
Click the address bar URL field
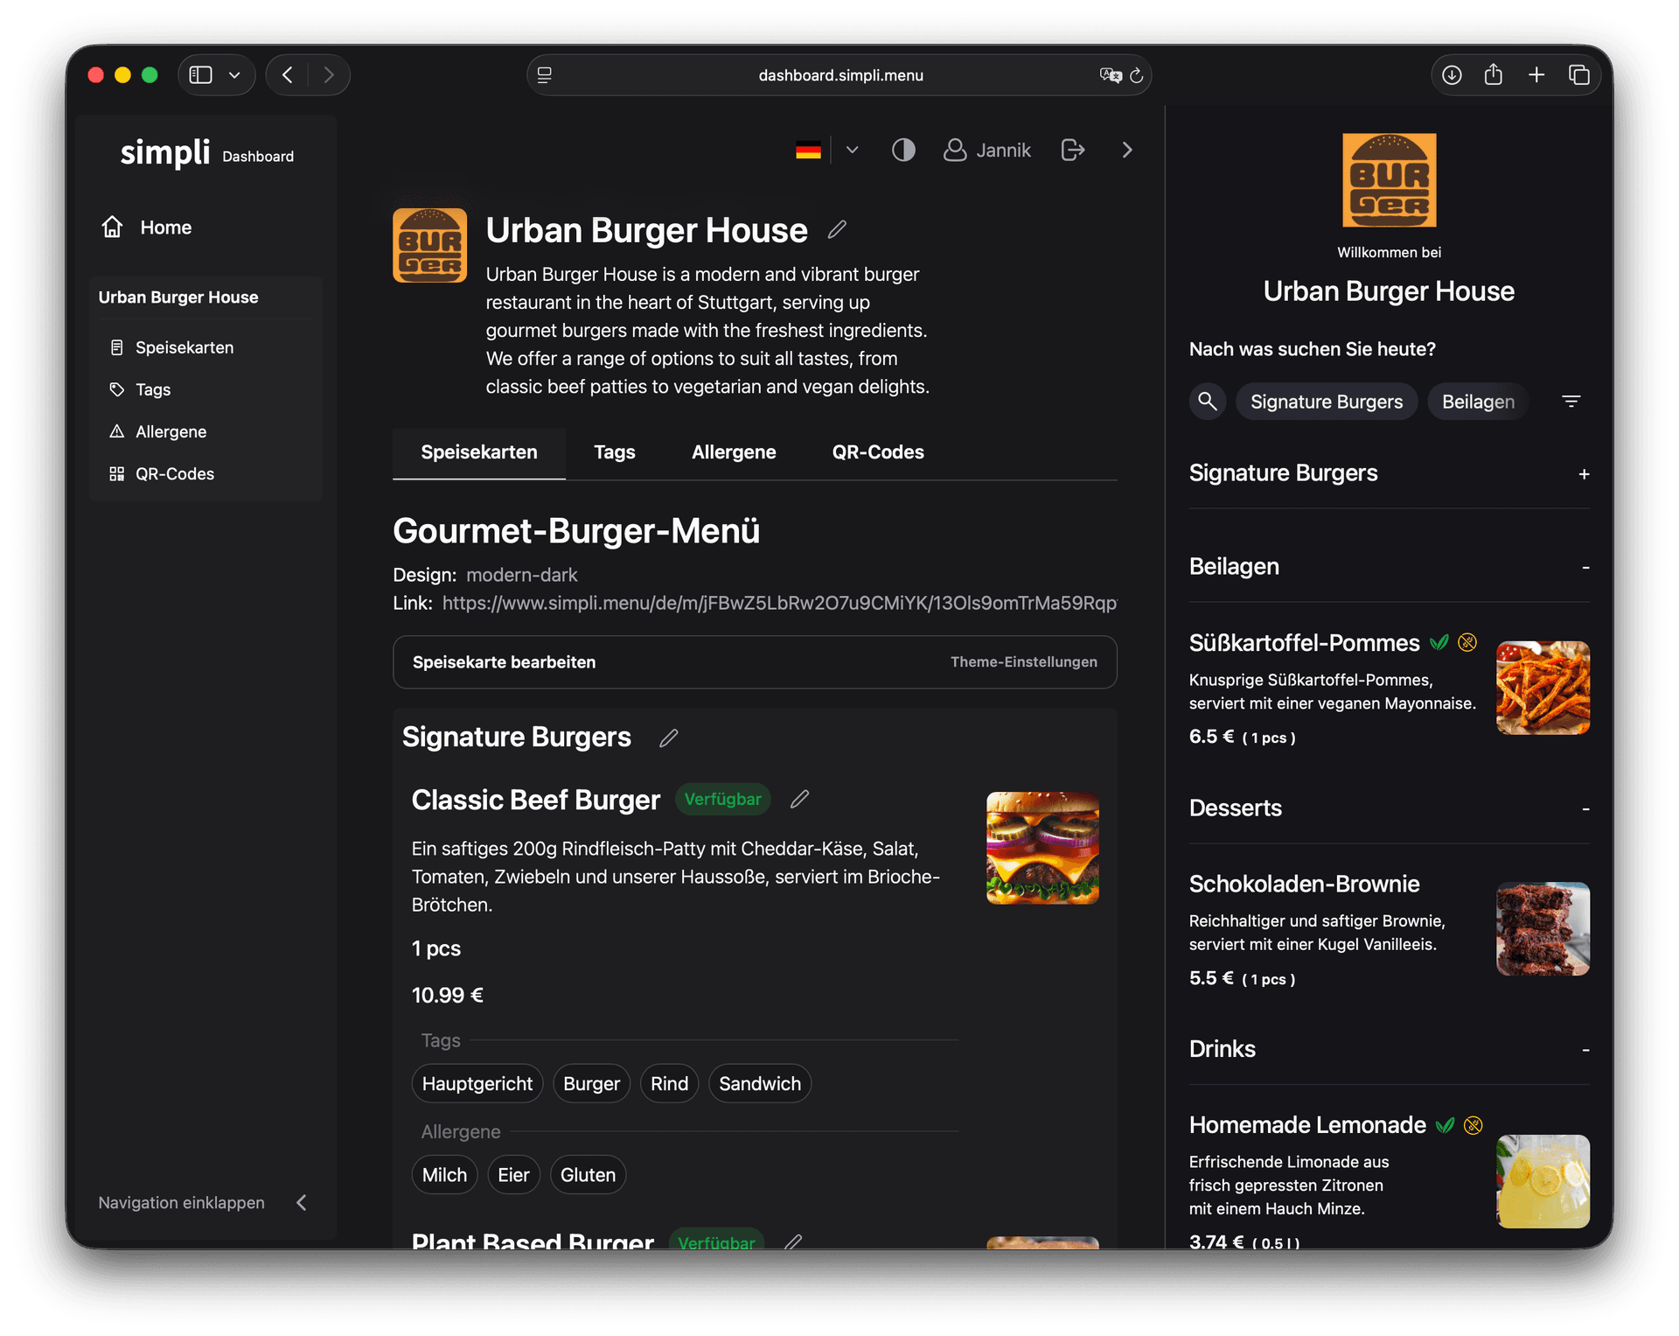(x=839, y=75)
